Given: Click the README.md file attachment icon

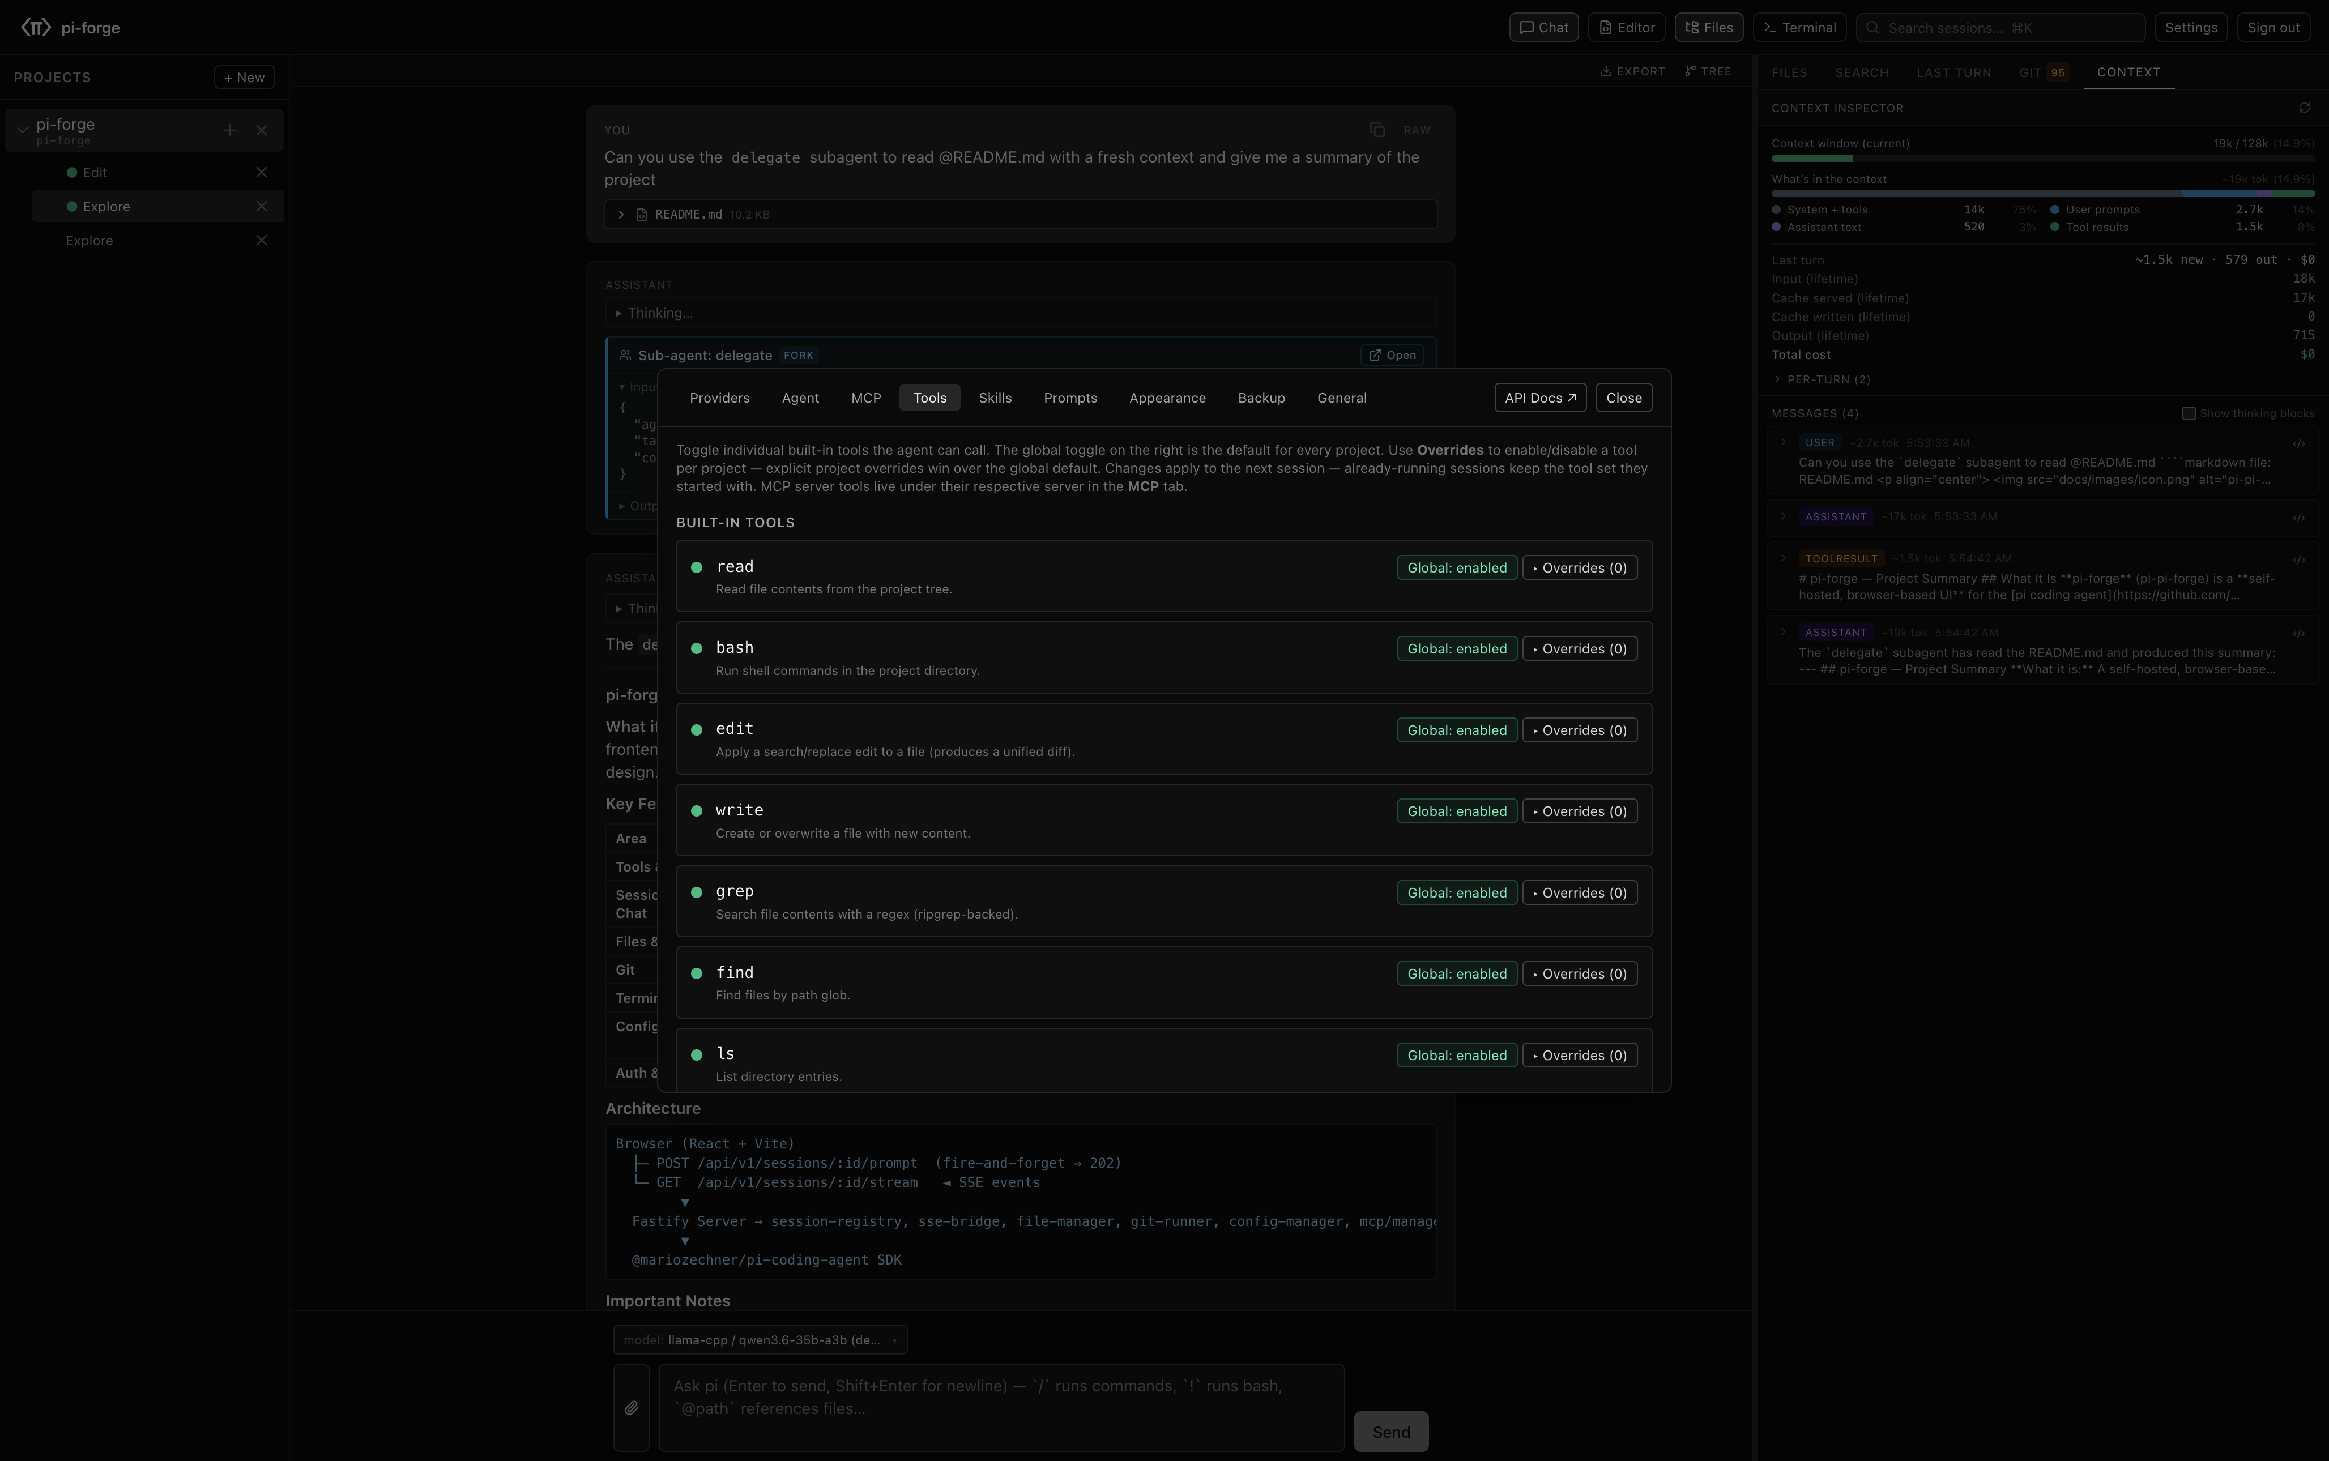Looking at the screenshot, I should pyautogui.click(x=642, y=215).
